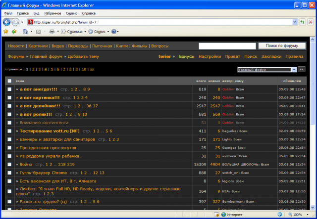Click the blue status bar icon beside the zoom control

tap(280, 215)
